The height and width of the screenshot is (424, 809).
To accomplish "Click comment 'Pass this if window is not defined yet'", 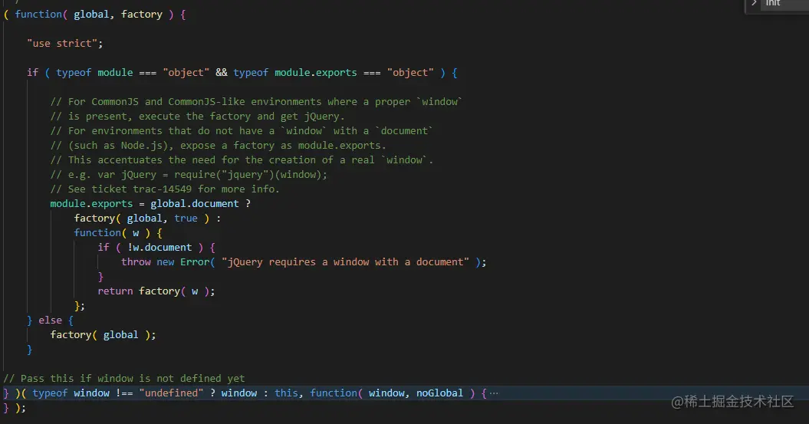I will (123, 379).
